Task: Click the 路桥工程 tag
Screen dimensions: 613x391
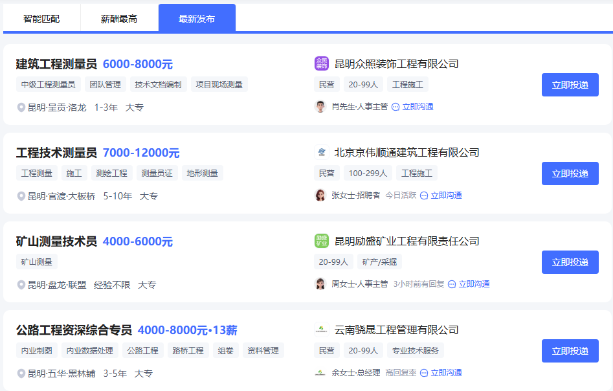Action: tap(188, 351)
